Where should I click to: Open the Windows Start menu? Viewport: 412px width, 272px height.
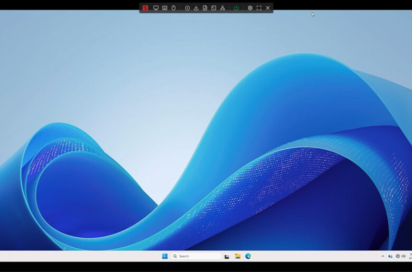[x=165, y=256]
